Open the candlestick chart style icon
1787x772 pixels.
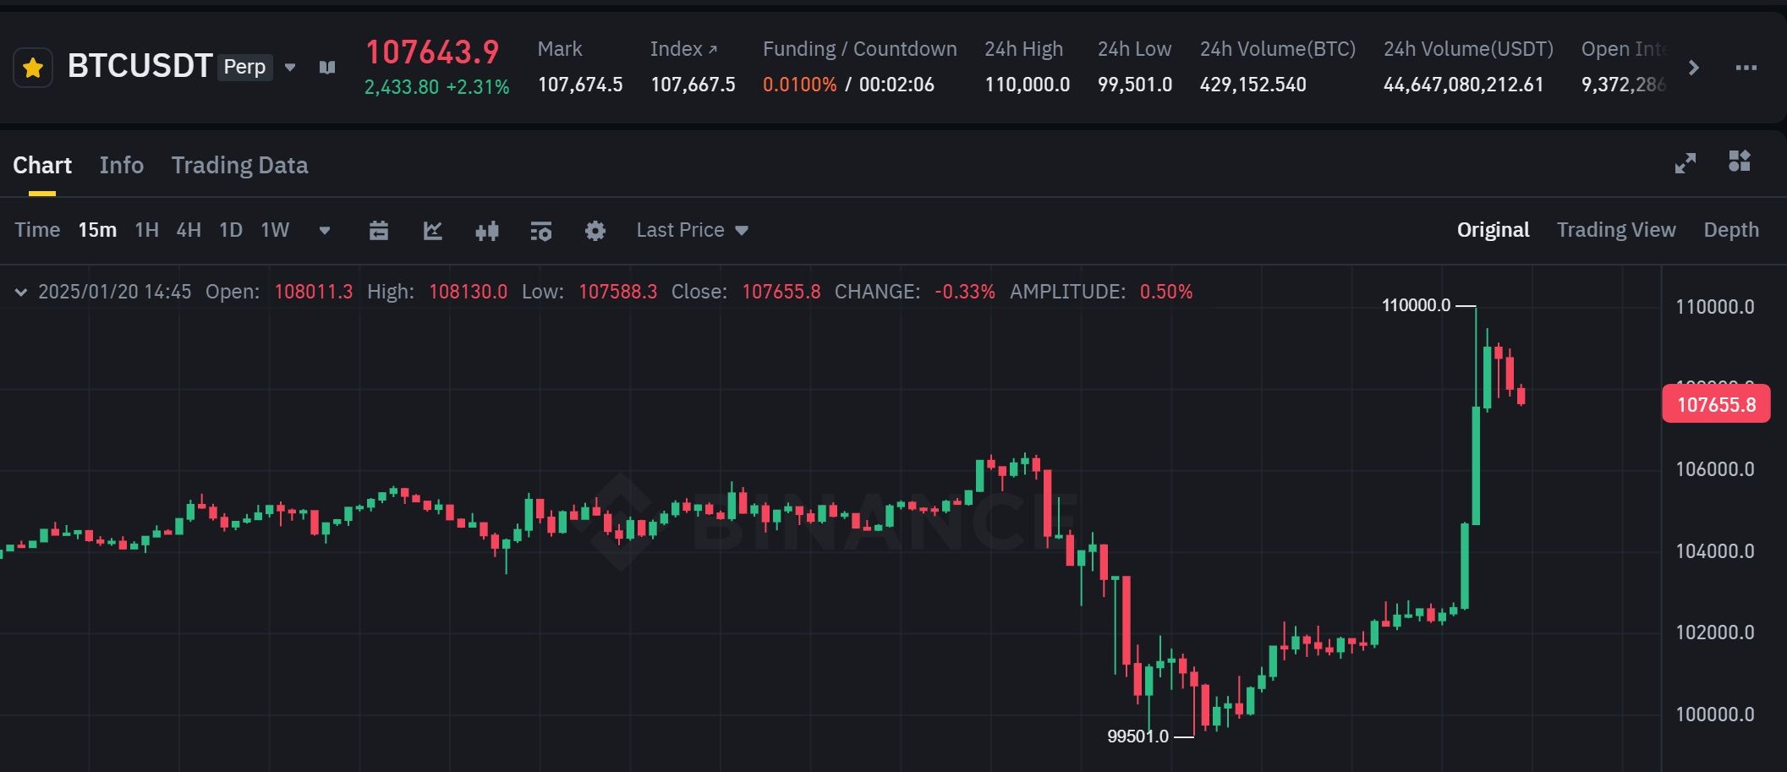[487, 231]
